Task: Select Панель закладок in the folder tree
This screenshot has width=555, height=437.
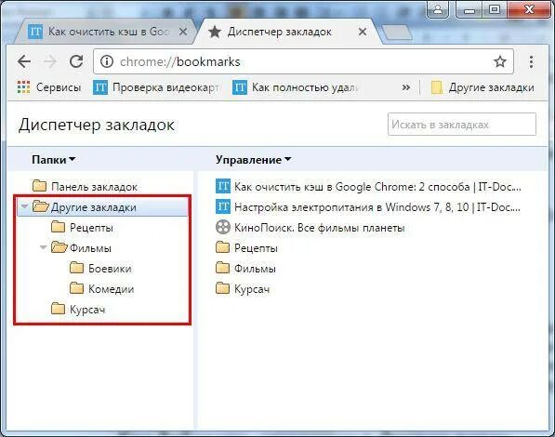Action: [x=85, y=187]
